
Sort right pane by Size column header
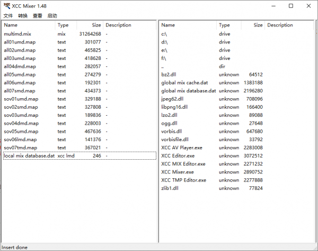tap(253, 25)
